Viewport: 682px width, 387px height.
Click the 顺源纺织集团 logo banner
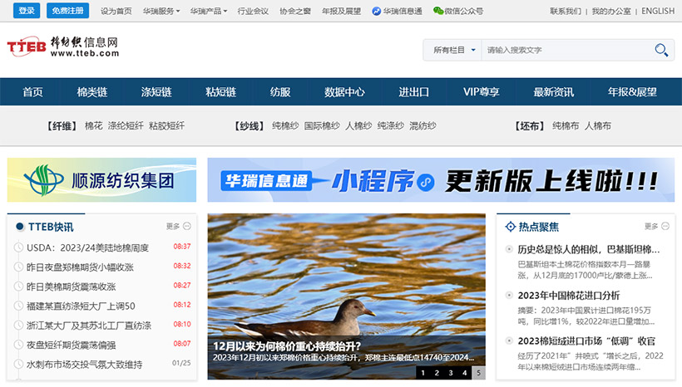click(101, 180)
